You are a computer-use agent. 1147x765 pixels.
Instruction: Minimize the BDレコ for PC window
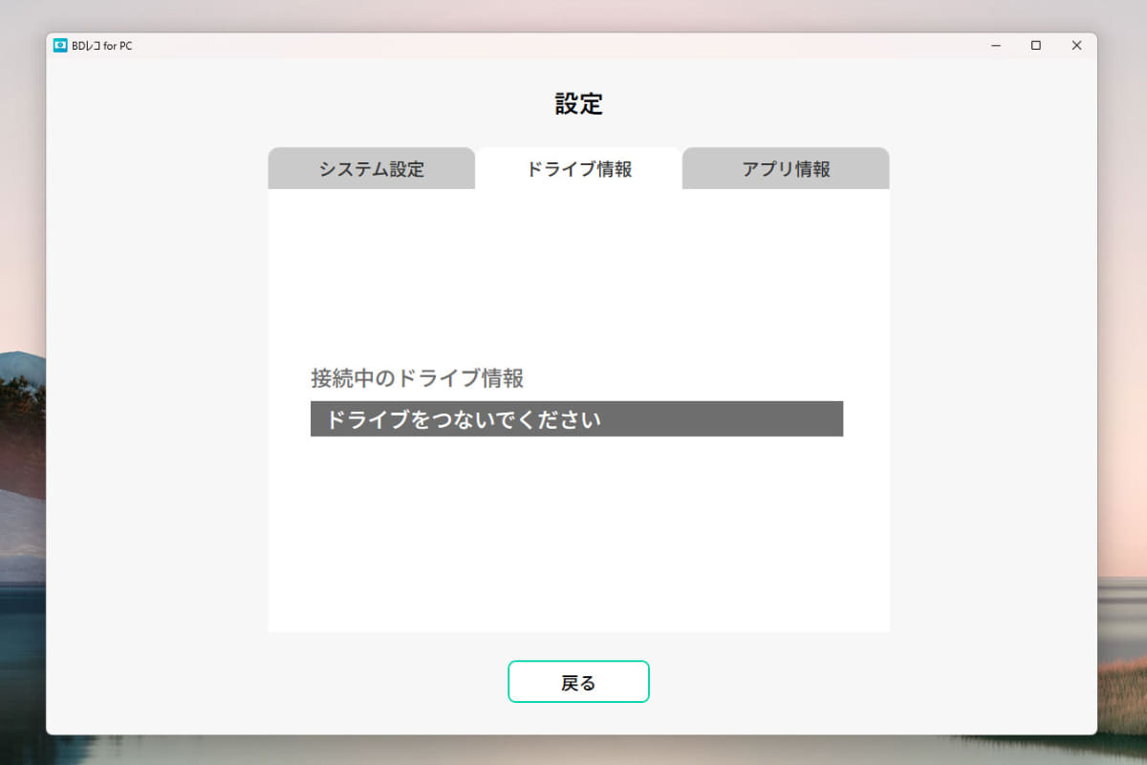[995, 45]
